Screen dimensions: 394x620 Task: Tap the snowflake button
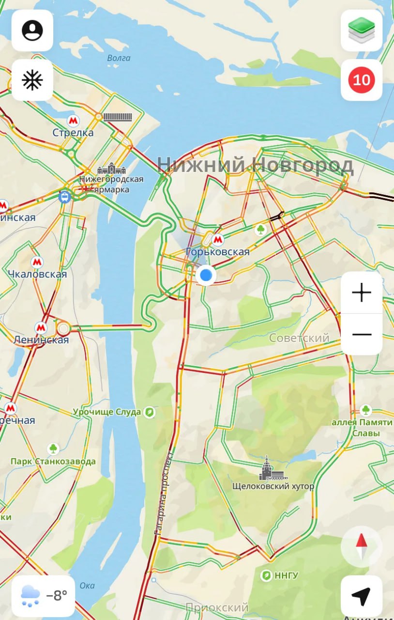[32, 80]
